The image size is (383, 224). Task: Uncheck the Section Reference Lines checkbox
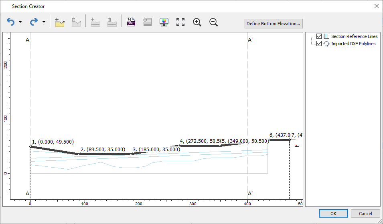[x=319, y=36]
